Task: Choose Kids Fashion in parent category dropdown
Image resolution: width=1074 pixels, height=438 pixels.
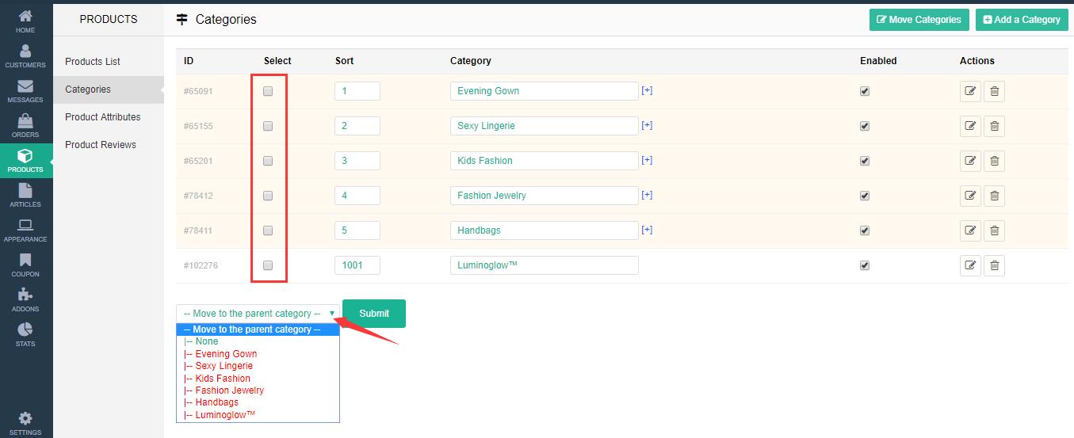Action: pos(223,379)
